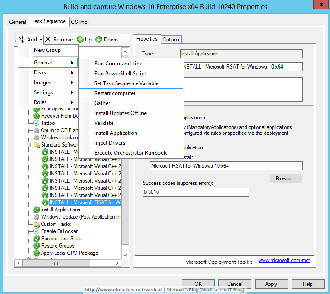Click the Remove toolbar button
330x294 pixels.
[59, 40]
